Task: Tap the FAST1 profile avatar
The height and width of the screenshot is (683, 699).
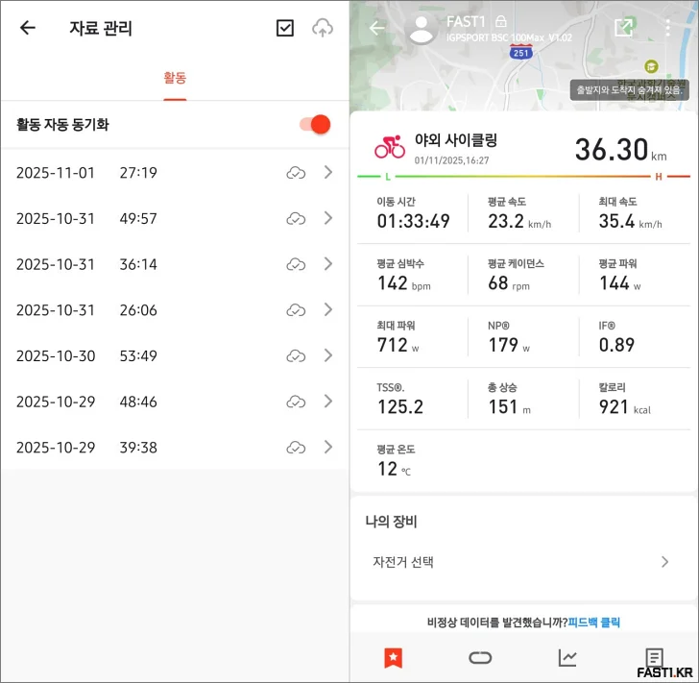Action: (x=421, y=29)
